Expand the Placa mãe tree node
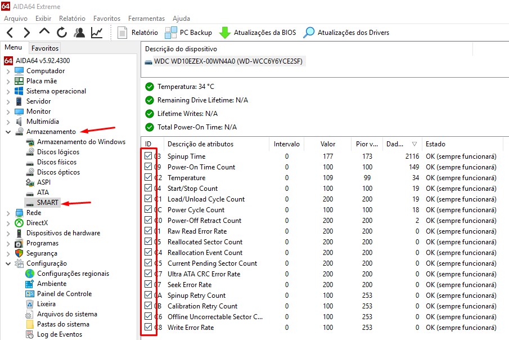509x340 pixels. click(8, 81)
